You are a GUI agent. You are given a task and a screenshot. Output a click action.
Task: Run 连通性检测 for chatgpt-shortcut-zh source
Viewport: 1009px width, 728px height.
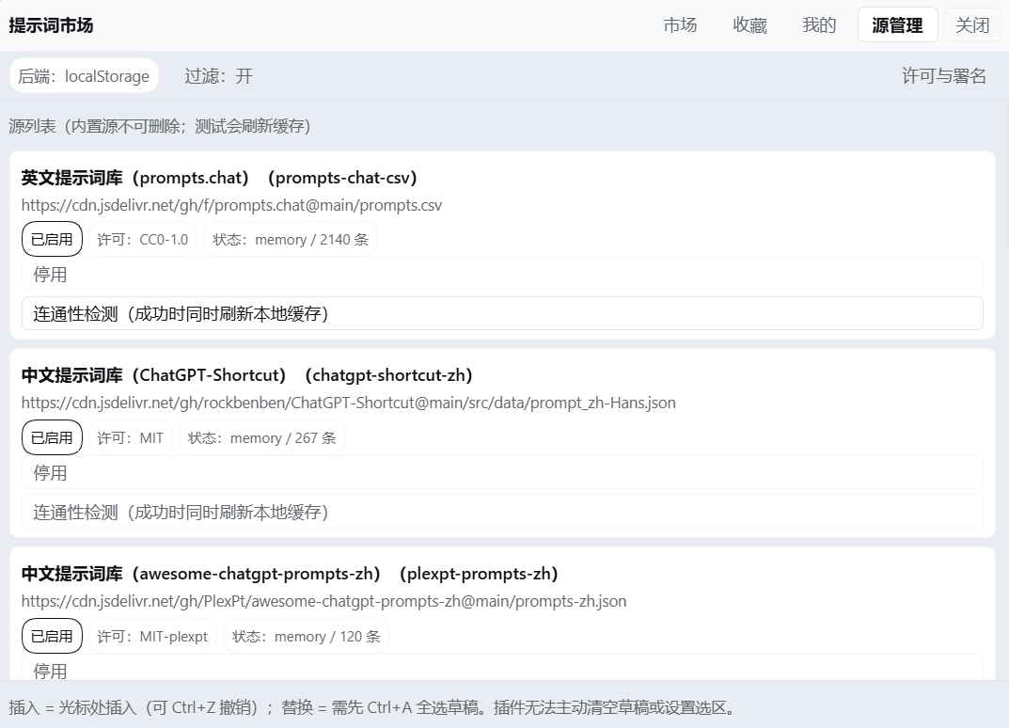click(502, 512)
